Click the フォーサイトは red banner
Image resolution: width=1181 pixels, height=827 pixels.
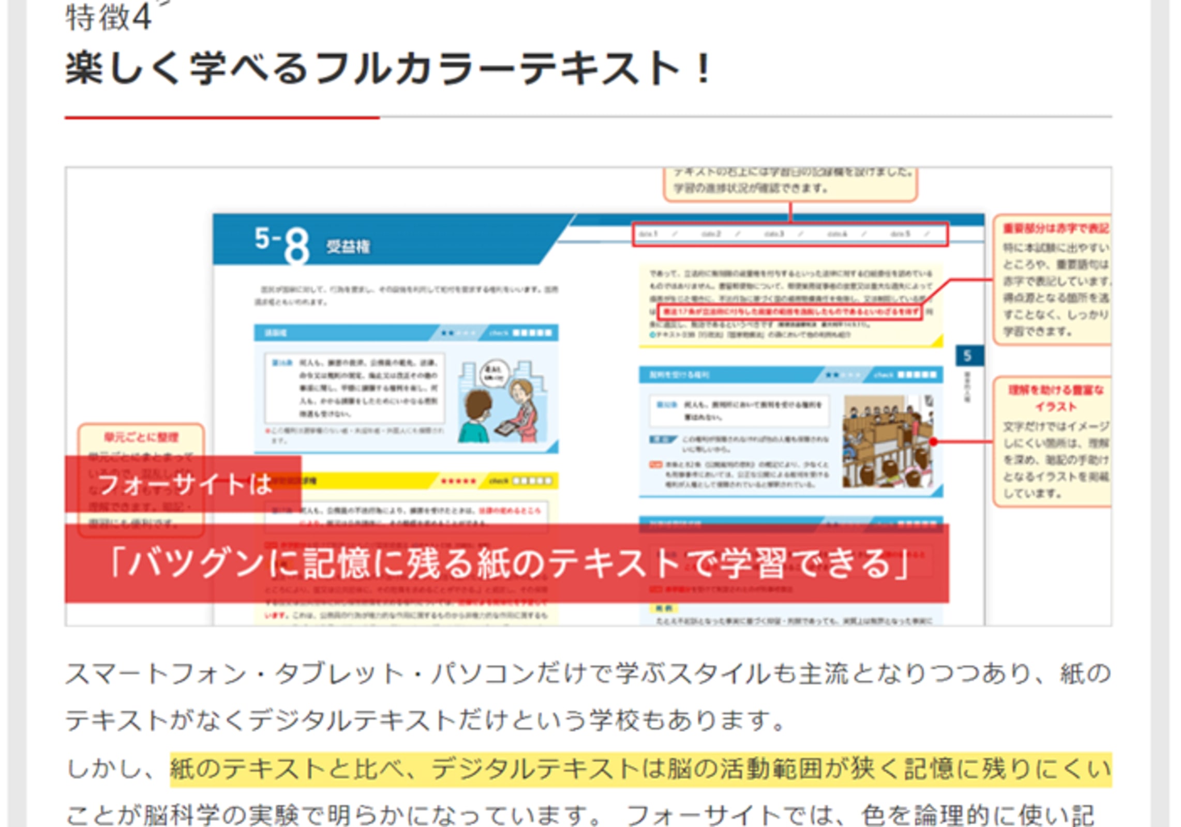coord(183,484)
